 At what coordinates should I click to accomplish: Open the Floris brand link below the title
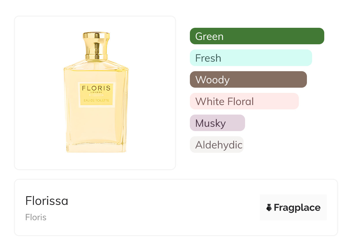36,217
